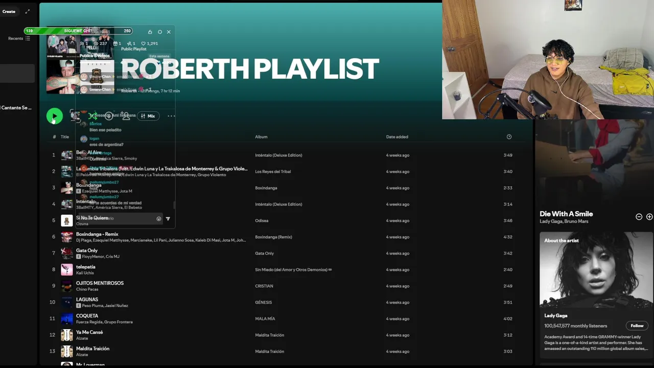Image resolution: width=654 pixels, height=368 pixels.
Task: Open the MALA MÍA album link
Action: point(265,319)
